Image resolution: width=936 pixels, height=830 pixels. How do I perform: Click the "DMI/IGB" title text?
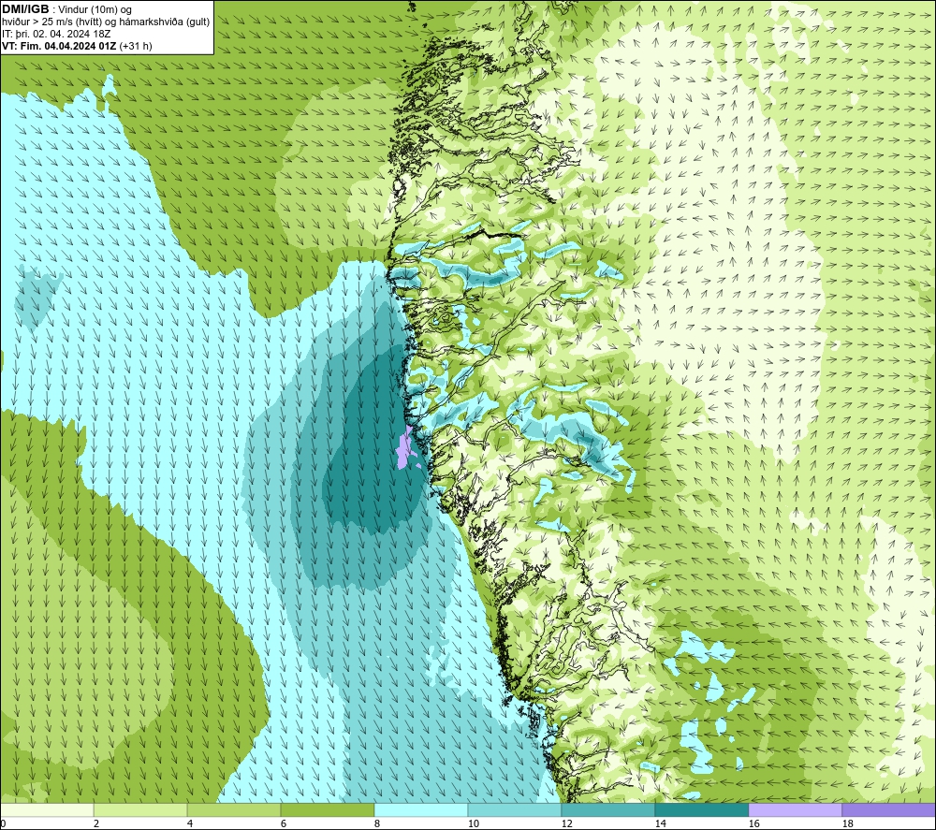pos(25,9)
